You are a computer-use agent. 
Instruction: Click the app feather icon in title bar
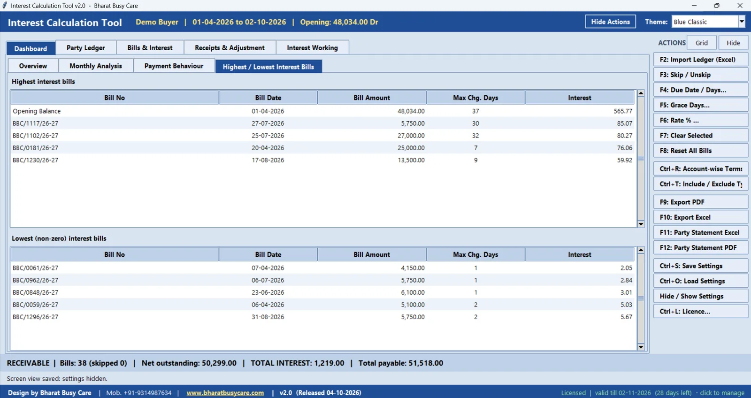point(5,6)
